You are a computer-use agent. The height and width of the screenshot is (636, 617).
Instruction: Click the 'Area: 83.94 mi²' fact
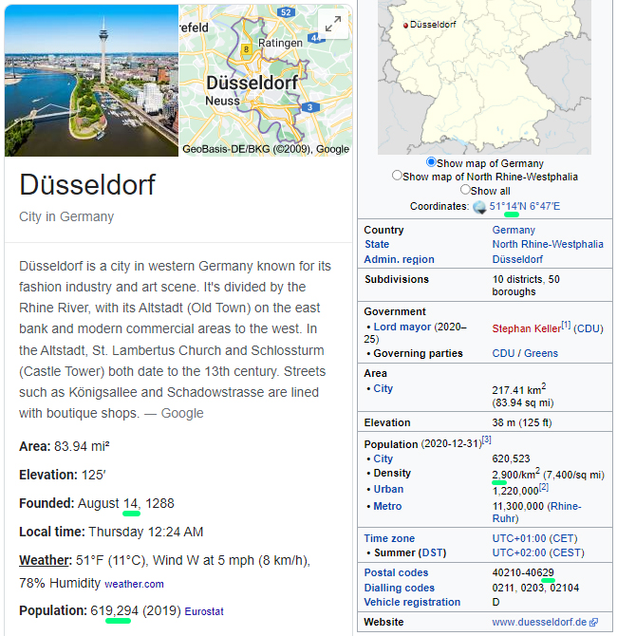point(65,446)
